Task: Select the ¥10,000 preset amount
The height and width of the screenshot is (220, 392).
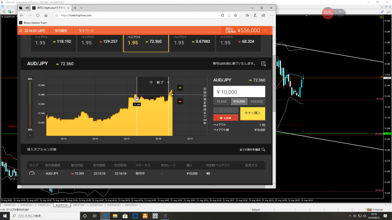Action: click(x=239, y=101)
